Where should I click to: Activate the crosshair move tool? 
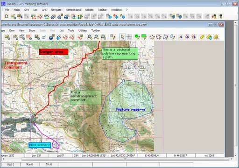click(129, 37)
